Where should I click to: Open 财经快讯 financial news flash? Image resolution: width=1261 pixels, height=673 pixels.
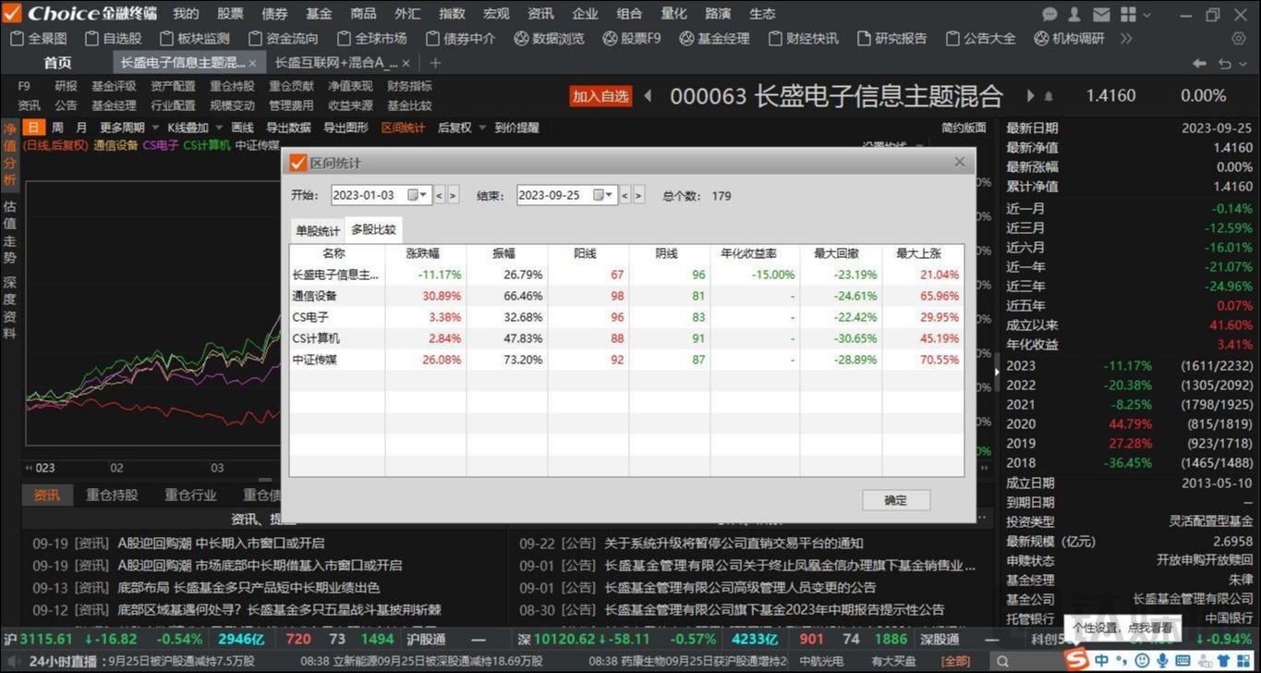click(804, 38)
